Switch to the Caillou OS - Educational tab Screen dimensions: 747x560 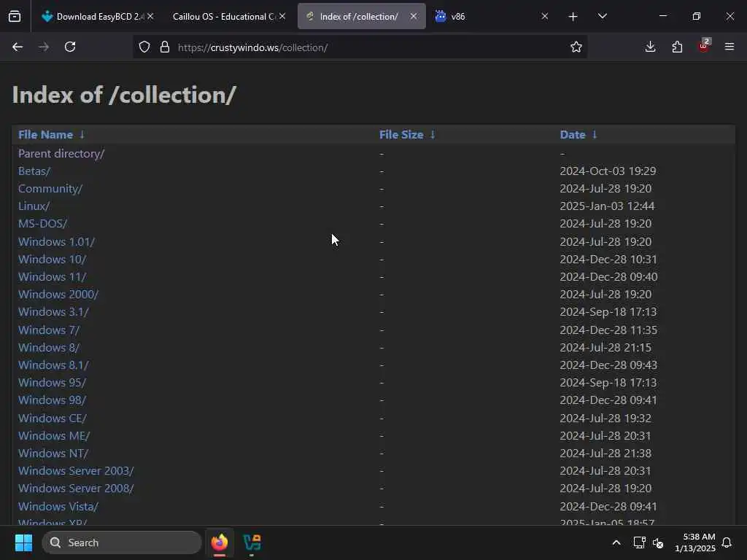click(x=228, y=16)
